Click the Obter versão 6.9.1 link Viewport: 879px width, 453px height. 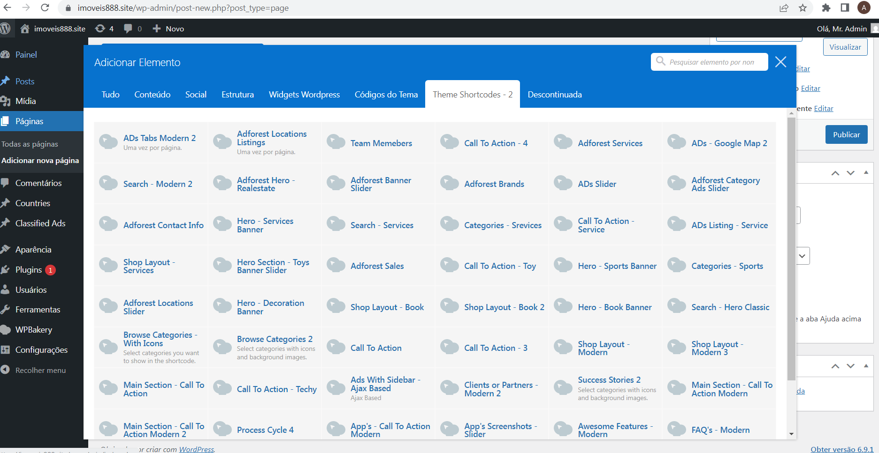click(842, 449)
